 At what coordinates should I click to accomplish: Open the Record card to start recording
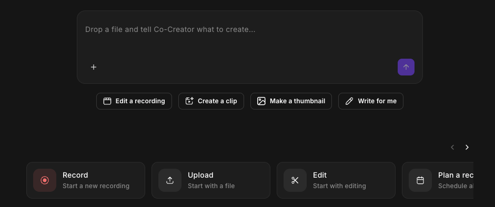pyautogui.click(x=86, y=180)
